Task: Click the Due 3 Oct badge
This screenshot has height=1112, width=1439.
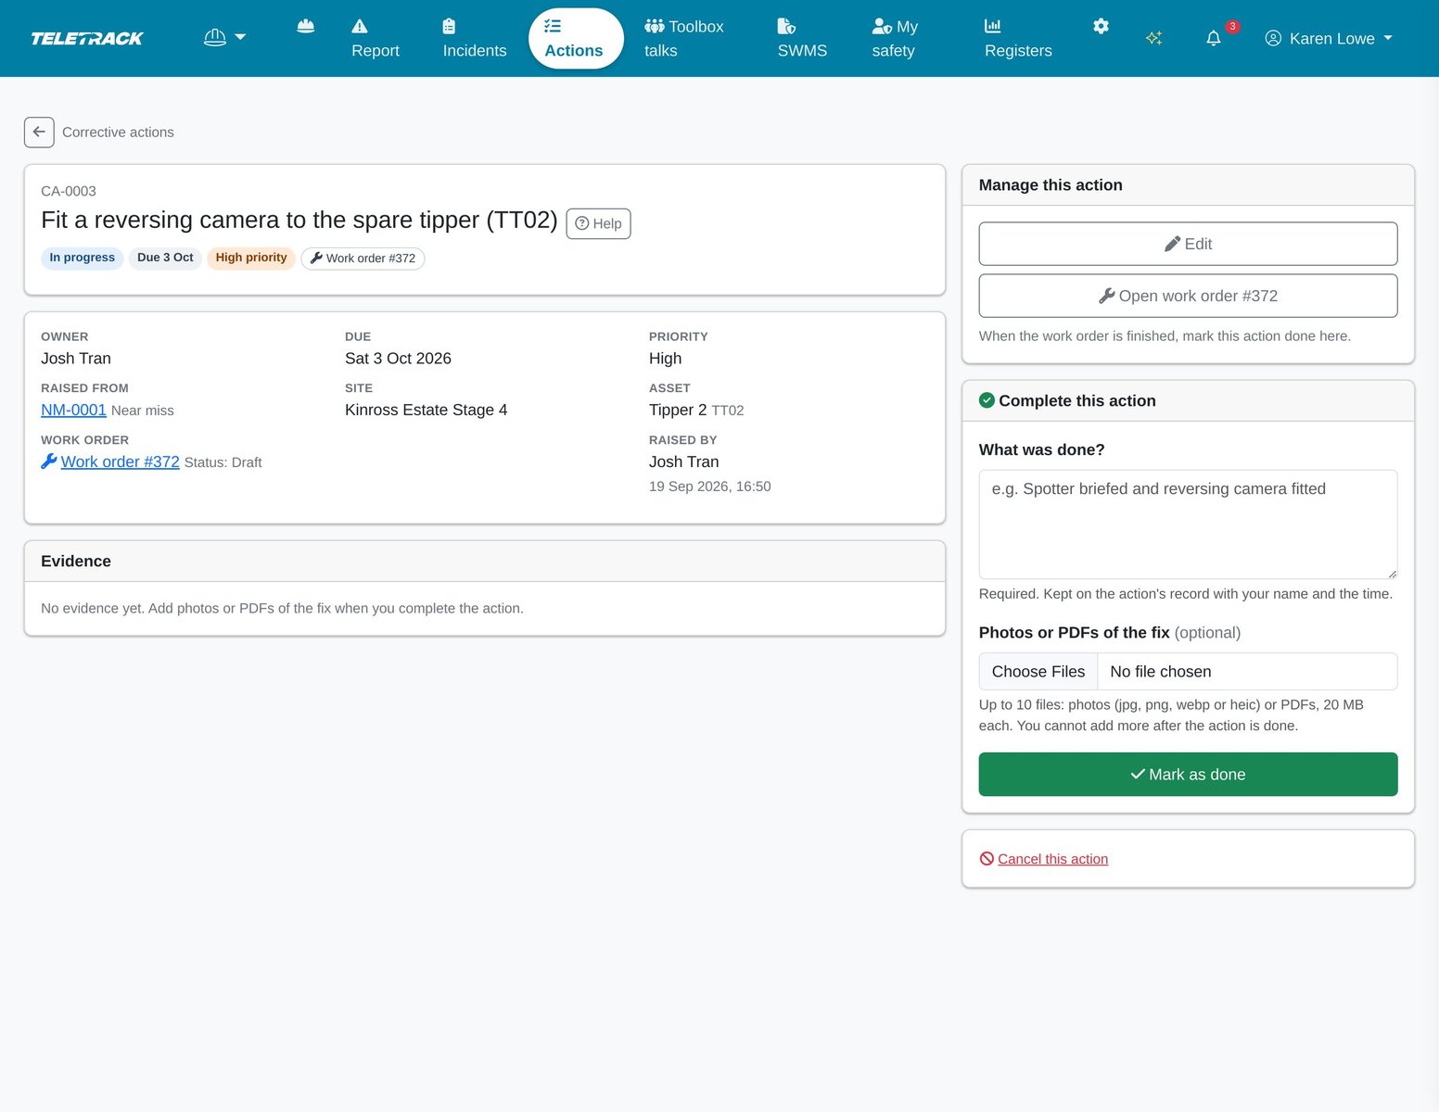Action: pyautogui.click(x=165, y=258)
